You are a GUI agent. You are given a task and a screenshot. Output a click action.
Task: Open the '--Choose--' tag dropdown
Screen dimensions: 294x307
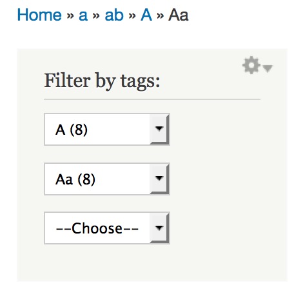107,228
